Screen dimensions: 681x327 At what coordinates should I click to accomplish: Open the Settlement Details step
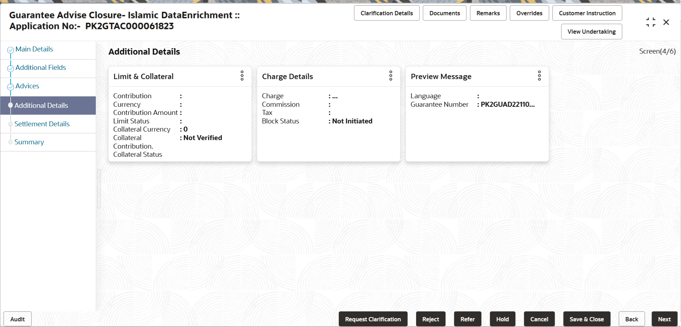pos(42,124)
